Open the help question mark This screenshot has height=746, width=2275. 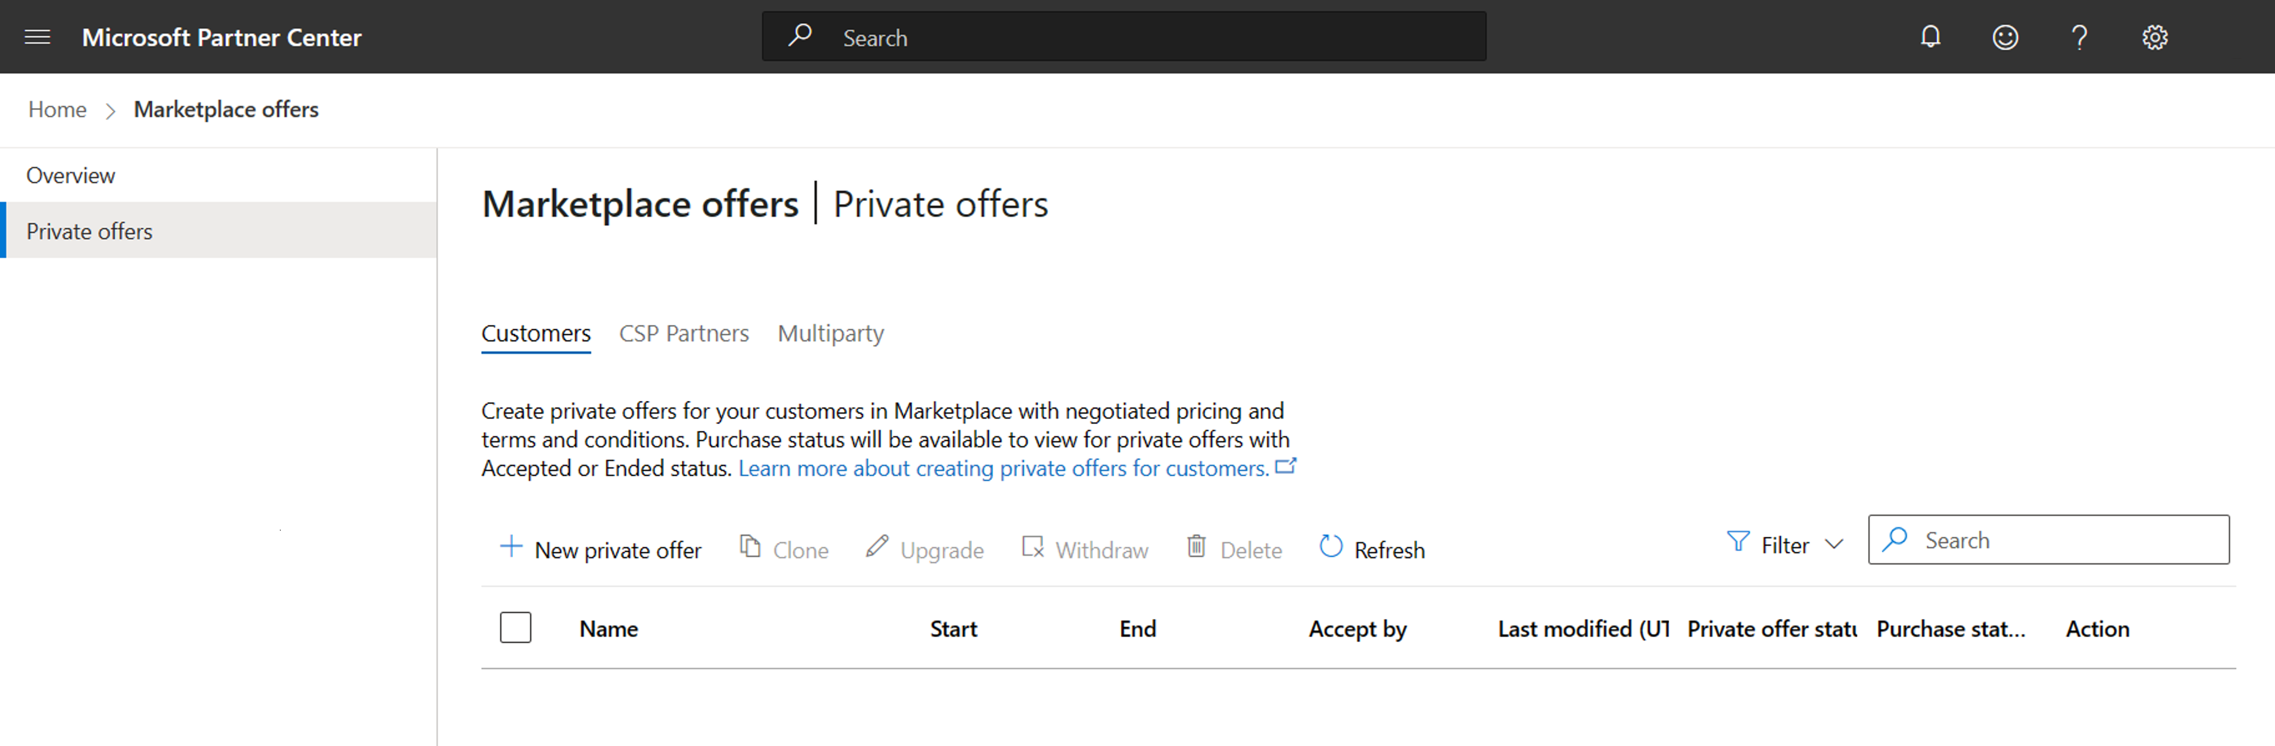coord(2079,37)
